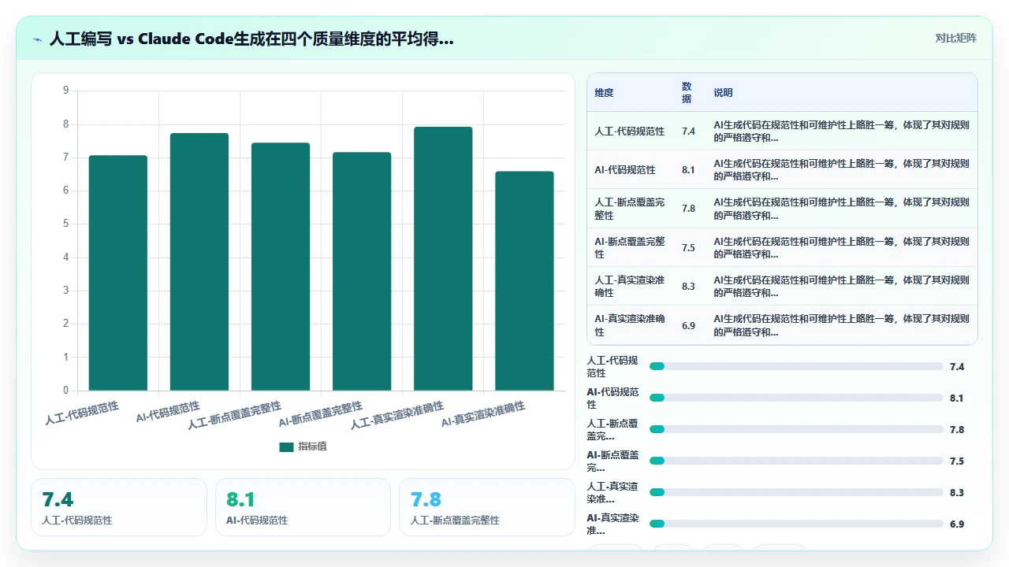Click description text in AI-真实渲染准确性 row
The width and height of the screenshot is (1009, 567).
click(x=841, y=325)
